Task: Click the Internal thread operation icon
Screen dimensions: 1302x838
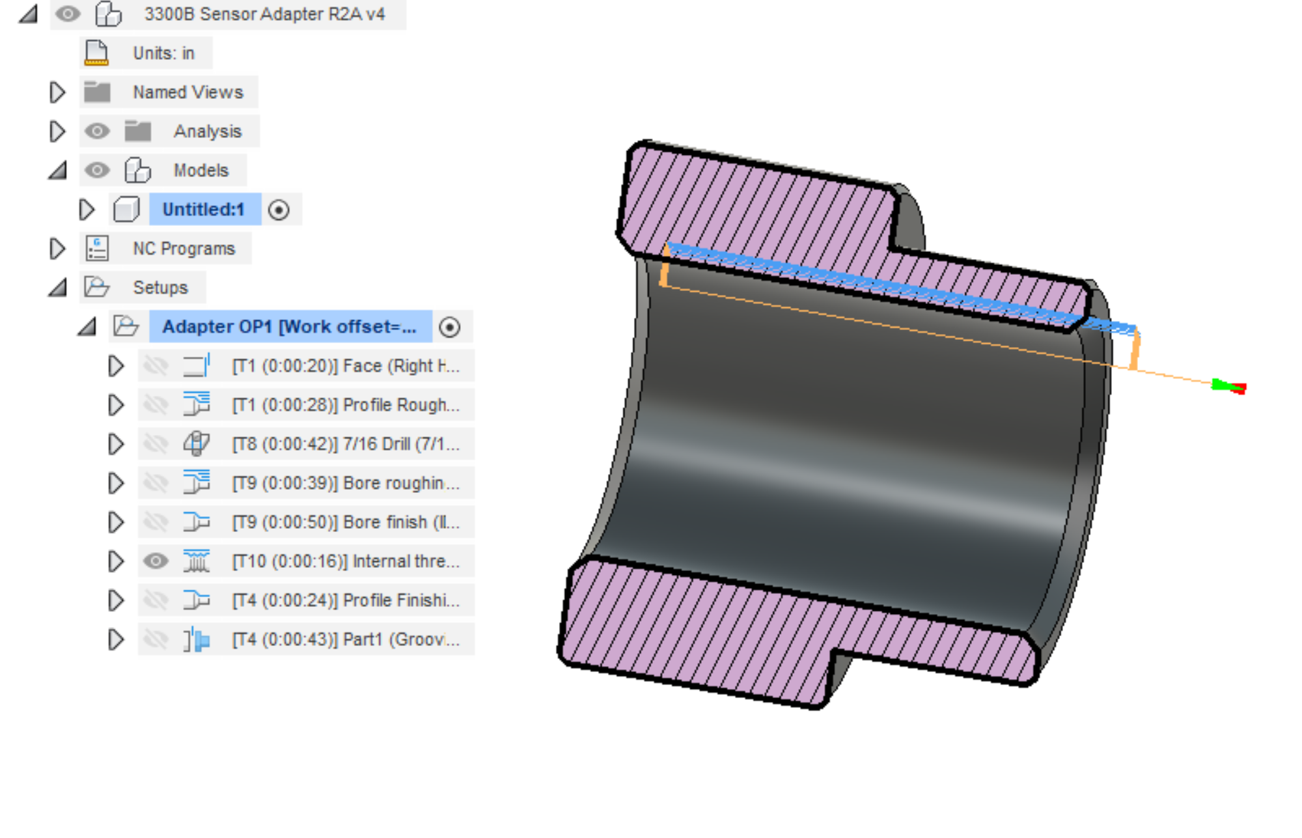Action: click(x=195, y=561)
